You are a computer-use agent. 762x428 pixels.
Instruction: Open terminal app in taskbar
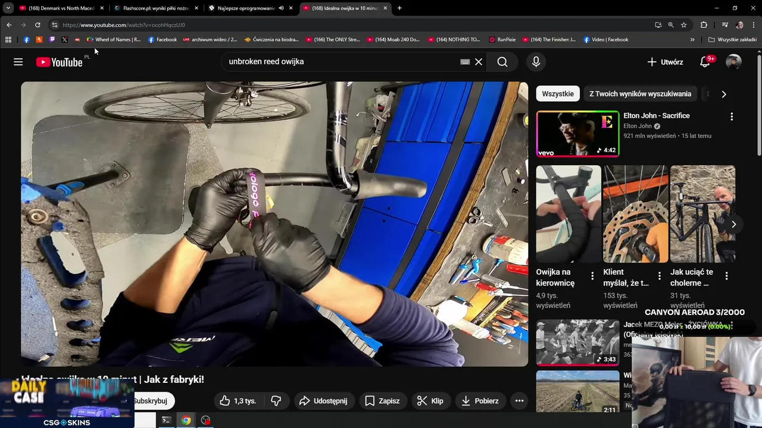pyautogui.click(x=166, y=420)
